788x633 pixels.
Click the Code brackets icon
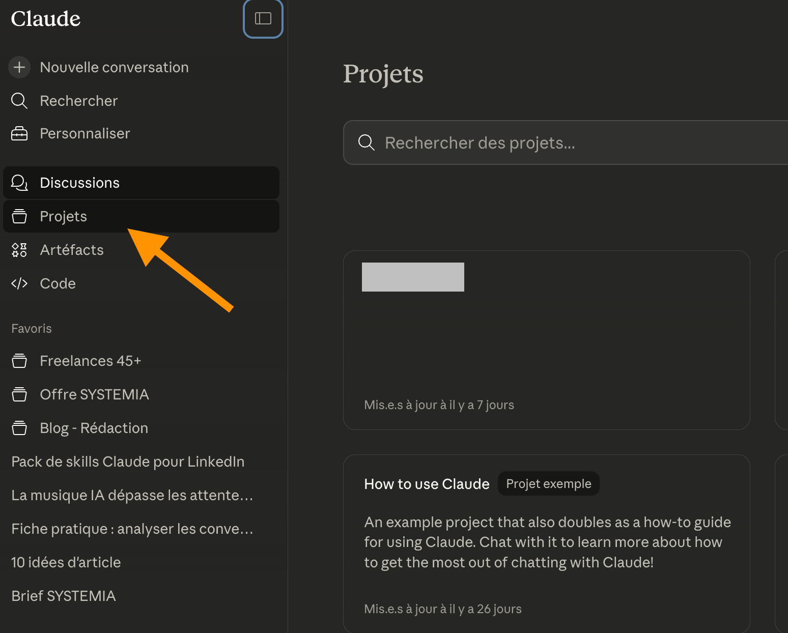pos(19,283)
